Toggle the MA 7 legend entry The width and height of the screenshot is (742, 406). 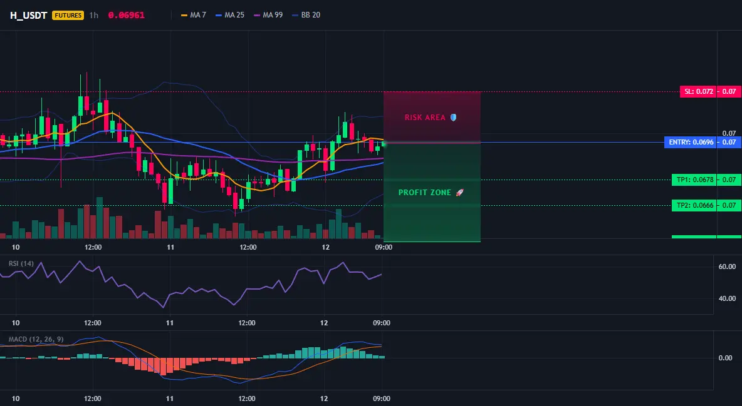[194, 15]
